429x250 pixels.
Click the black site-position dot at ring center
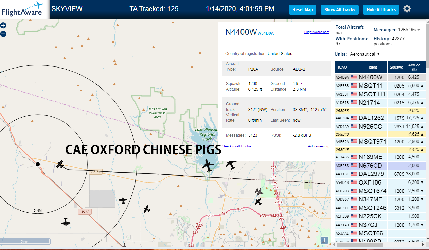point(38,164)
